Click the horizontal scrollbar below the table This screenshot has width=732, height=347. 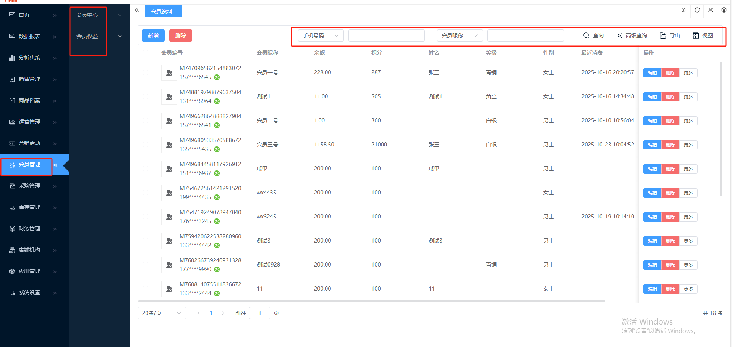371,301
